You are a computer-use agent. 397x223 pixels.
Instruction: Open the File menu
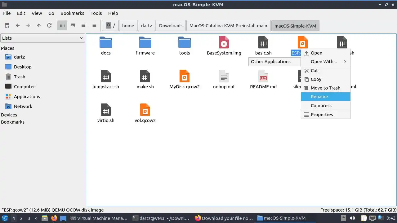pos(7,13)
